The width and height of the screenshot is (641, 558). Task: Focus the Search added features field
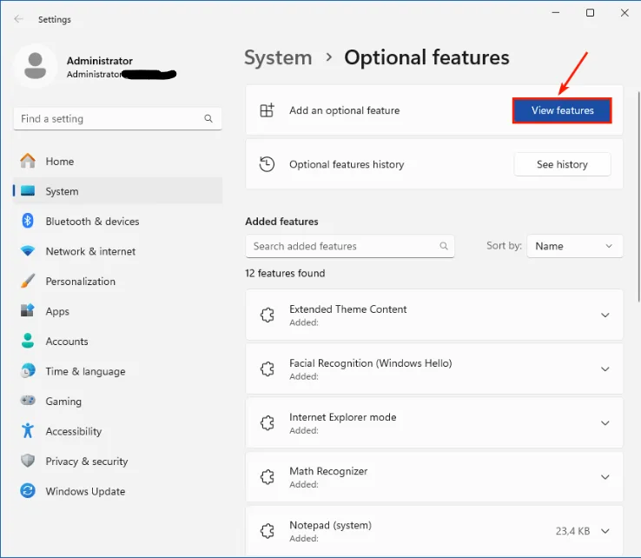pos(345,246)
